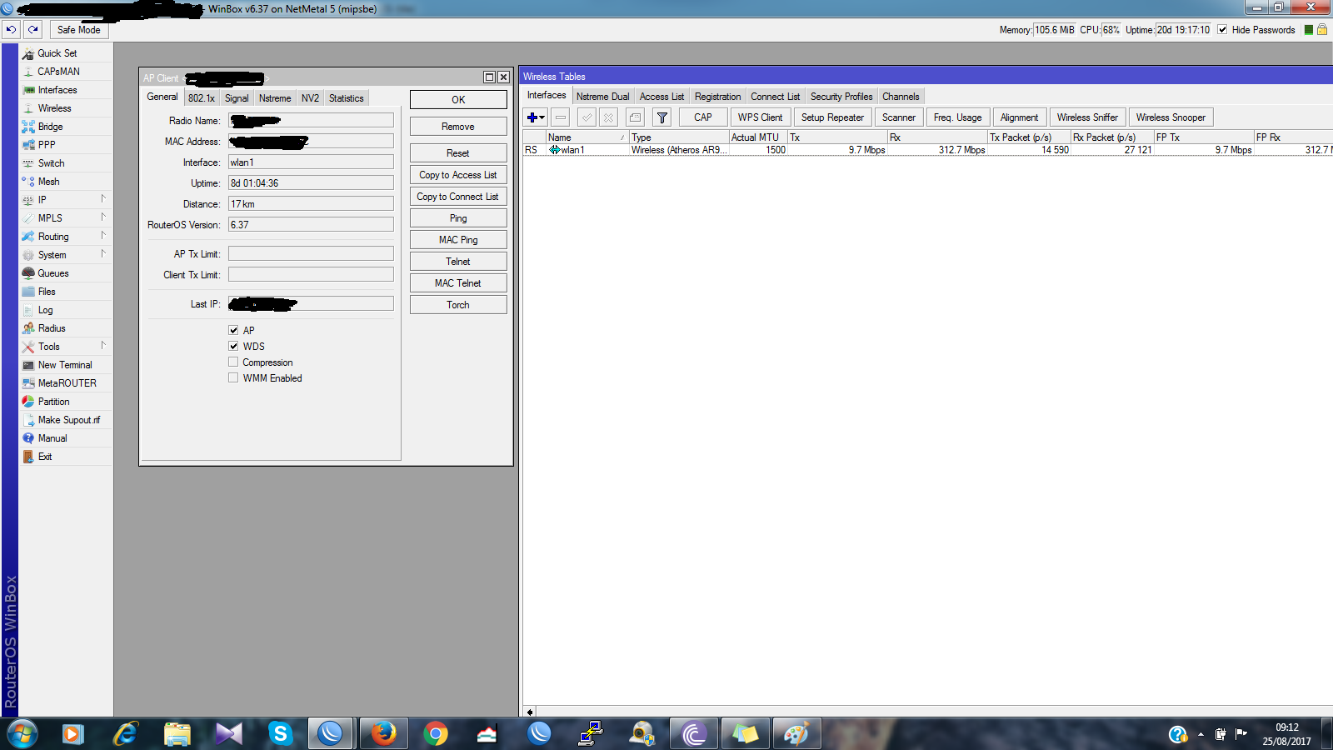Click the Interface field showing wlan1
This screenshot has width=1333, height=750.
click(x=311, y=162)
